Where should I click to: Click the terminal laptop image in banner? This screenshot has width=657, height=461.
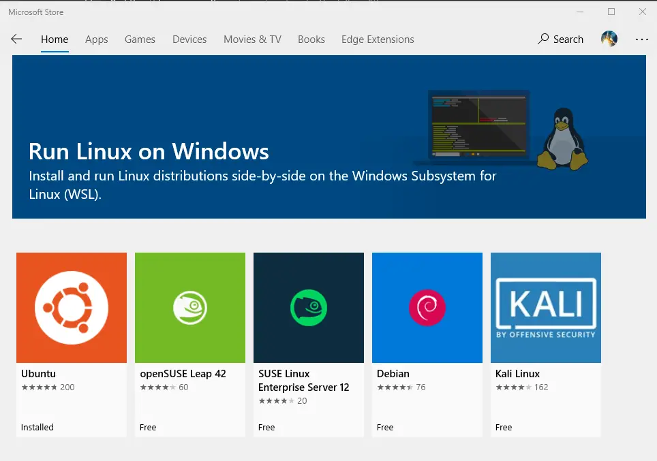(478, 125)
